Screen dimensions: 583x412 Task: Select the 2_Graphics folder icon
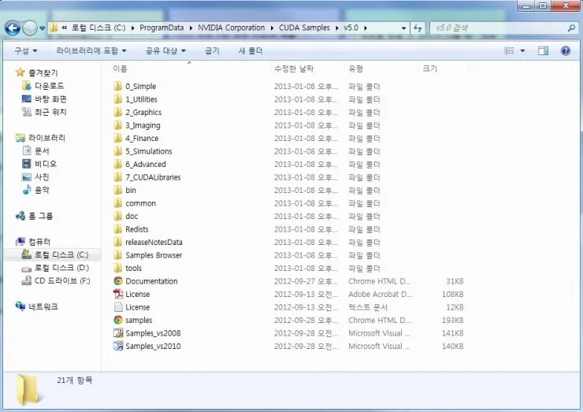[x=118, y=113]
